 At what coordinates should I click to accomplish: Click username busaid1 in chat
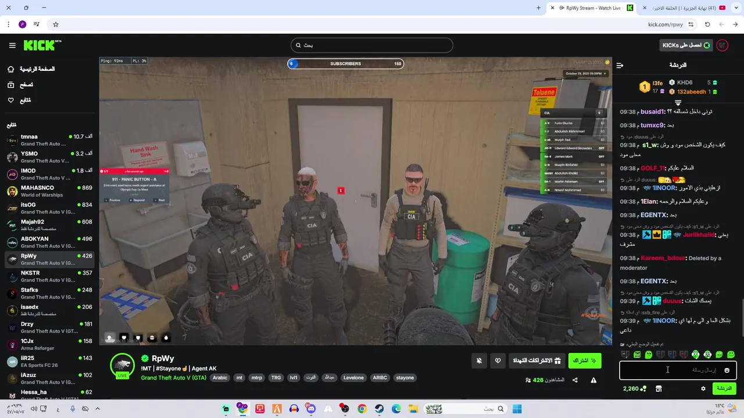(652, 111)
